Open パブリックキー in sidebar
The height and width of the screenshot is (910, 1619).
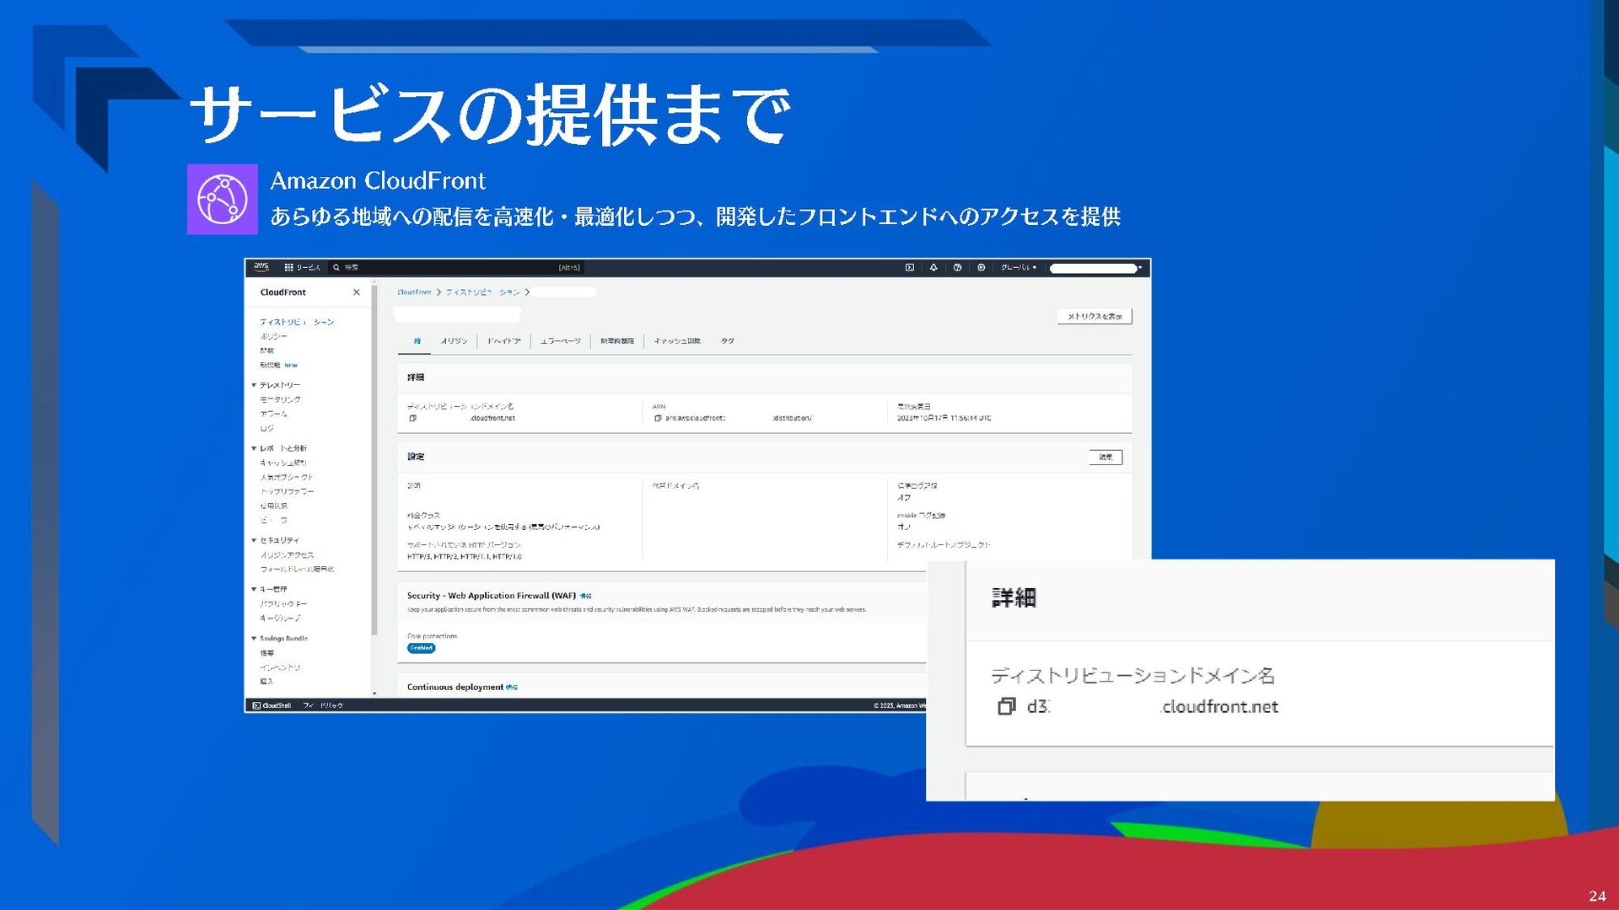(x=283, y=603)
